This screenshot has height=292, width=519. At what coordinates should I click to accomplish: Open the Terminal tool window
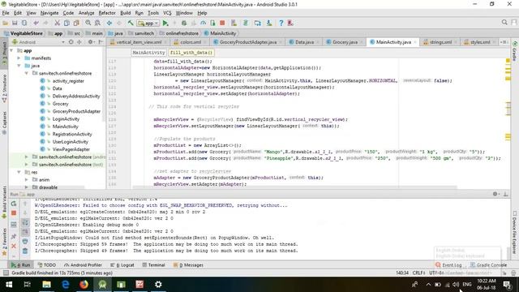(153, 265)
